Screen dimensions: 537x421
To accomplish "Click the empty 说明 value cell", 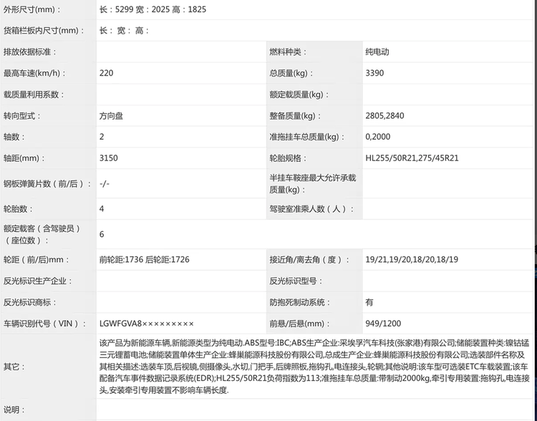I will pyautogui.click(x=315, y=410).
